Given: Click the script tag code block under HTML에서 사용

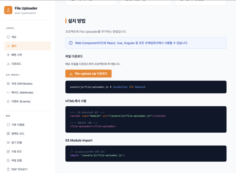Looking at the screenshot, I should pos(146,119).
